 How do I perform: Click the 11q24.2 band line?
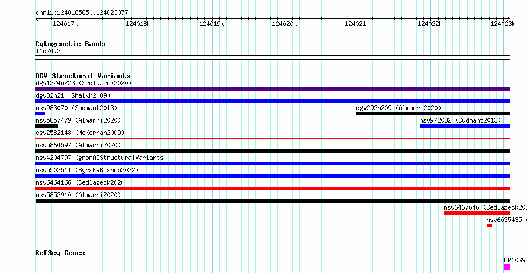pyautogui.click(x=272, y=57)
